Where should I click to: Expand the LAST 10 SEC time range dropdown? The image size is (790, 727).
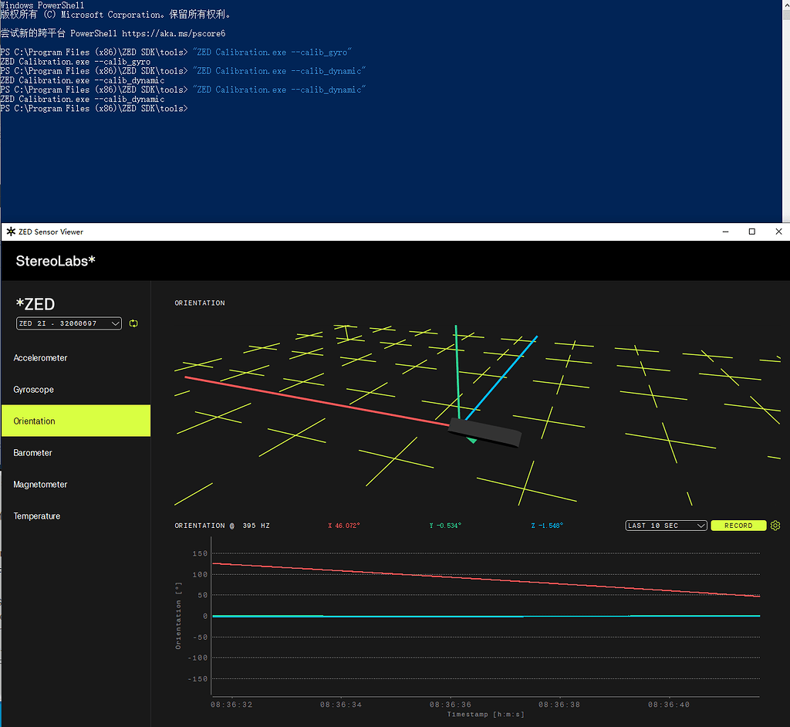(666, 526)
